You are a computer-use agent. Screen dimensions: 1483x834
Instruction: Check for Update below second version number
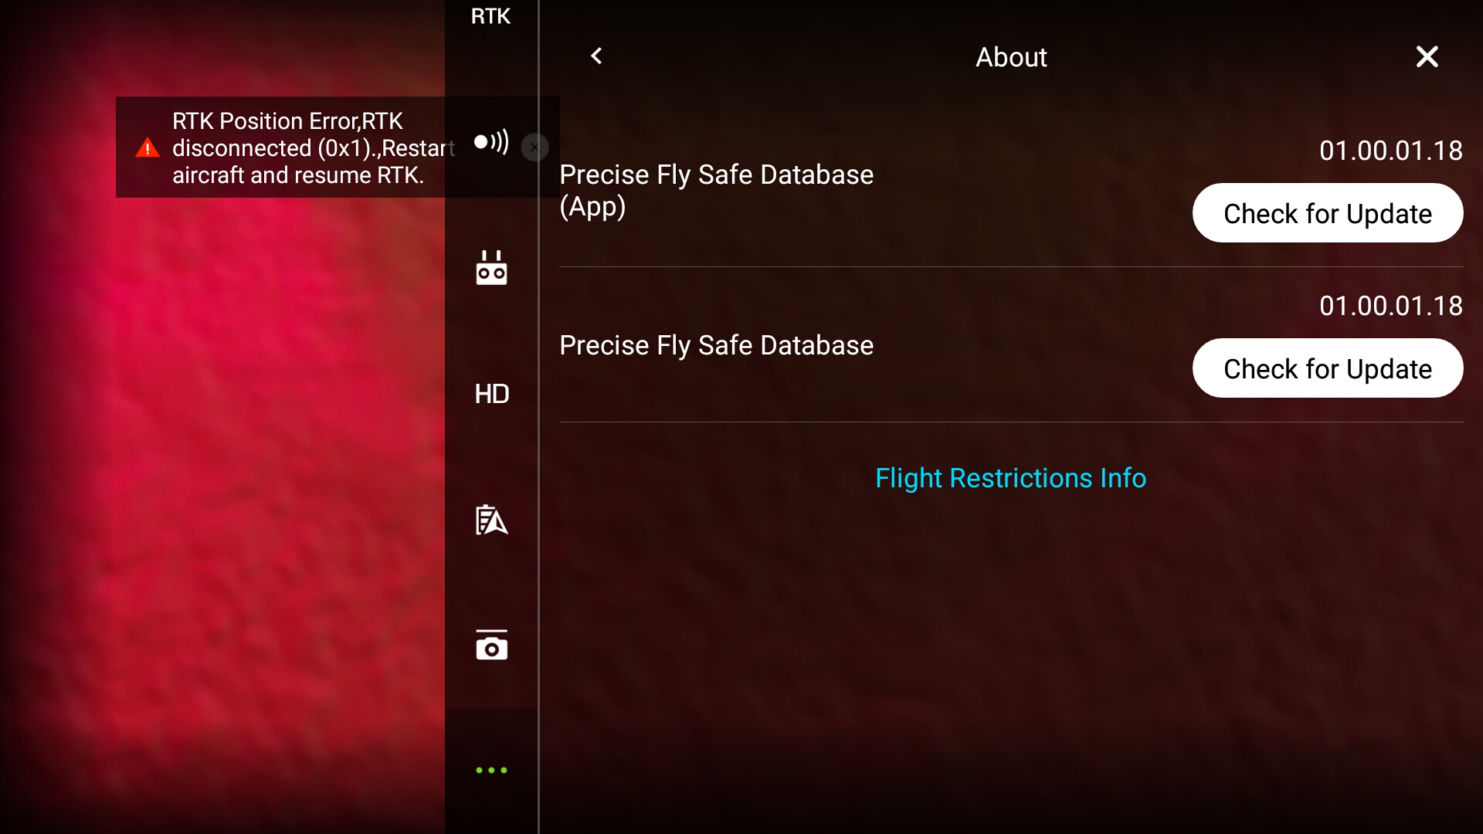click(x=1328, y=368)
